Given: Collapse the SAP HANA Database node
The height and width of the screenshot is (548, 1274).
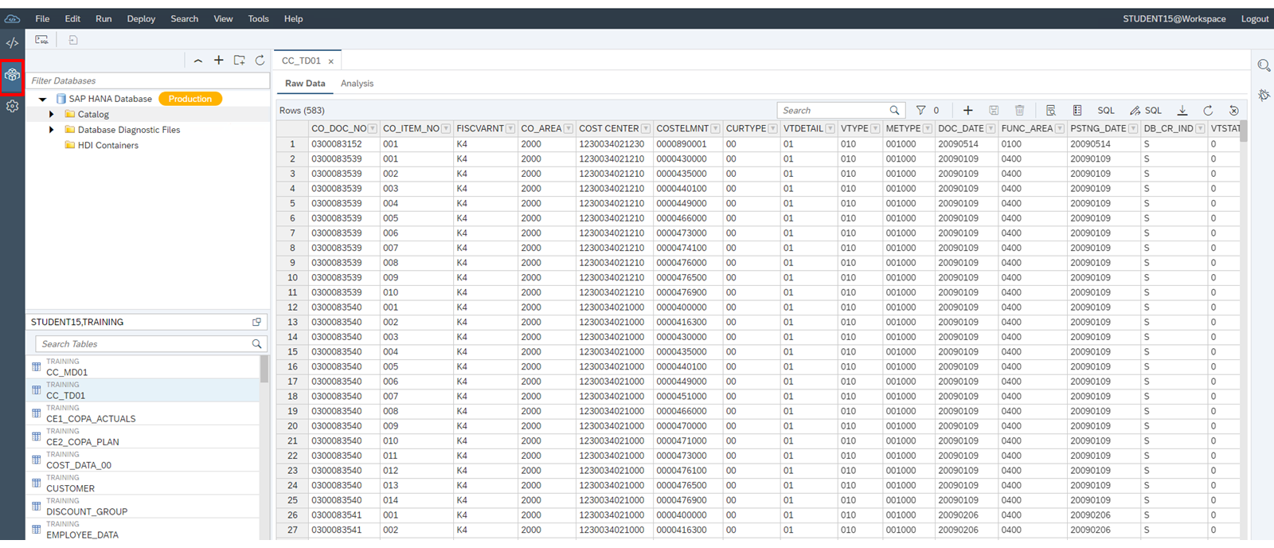Looking at the screenshot, I should click(x=43, y=99).
